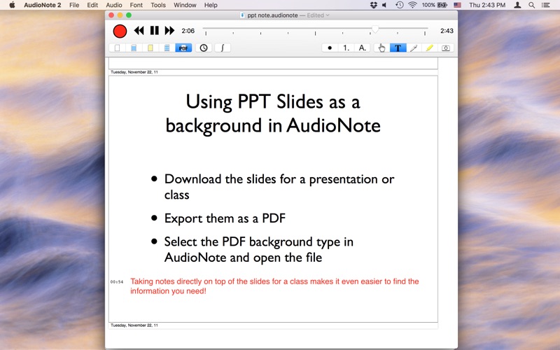Screen dimensions: 560x350
Task: Click the integral symbol button
Action: click(223, 48)
